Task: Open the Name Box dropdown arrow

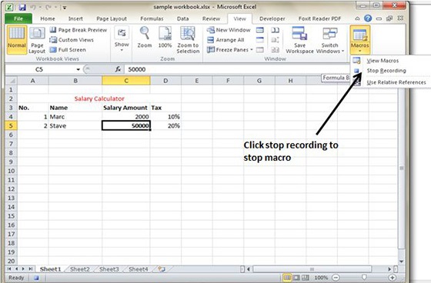Action: [78, 69]
